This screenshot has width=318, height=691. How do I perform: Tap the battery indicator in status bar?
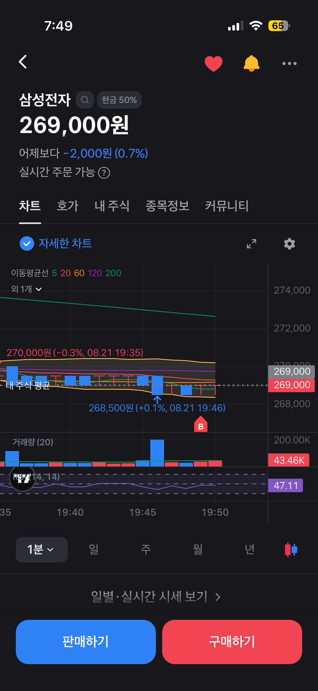click(279, 26)
